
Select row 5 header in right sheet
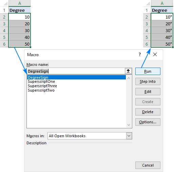coord(147,37)
